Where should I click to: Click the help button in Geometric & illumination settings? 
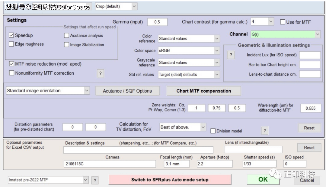(231, 55)
